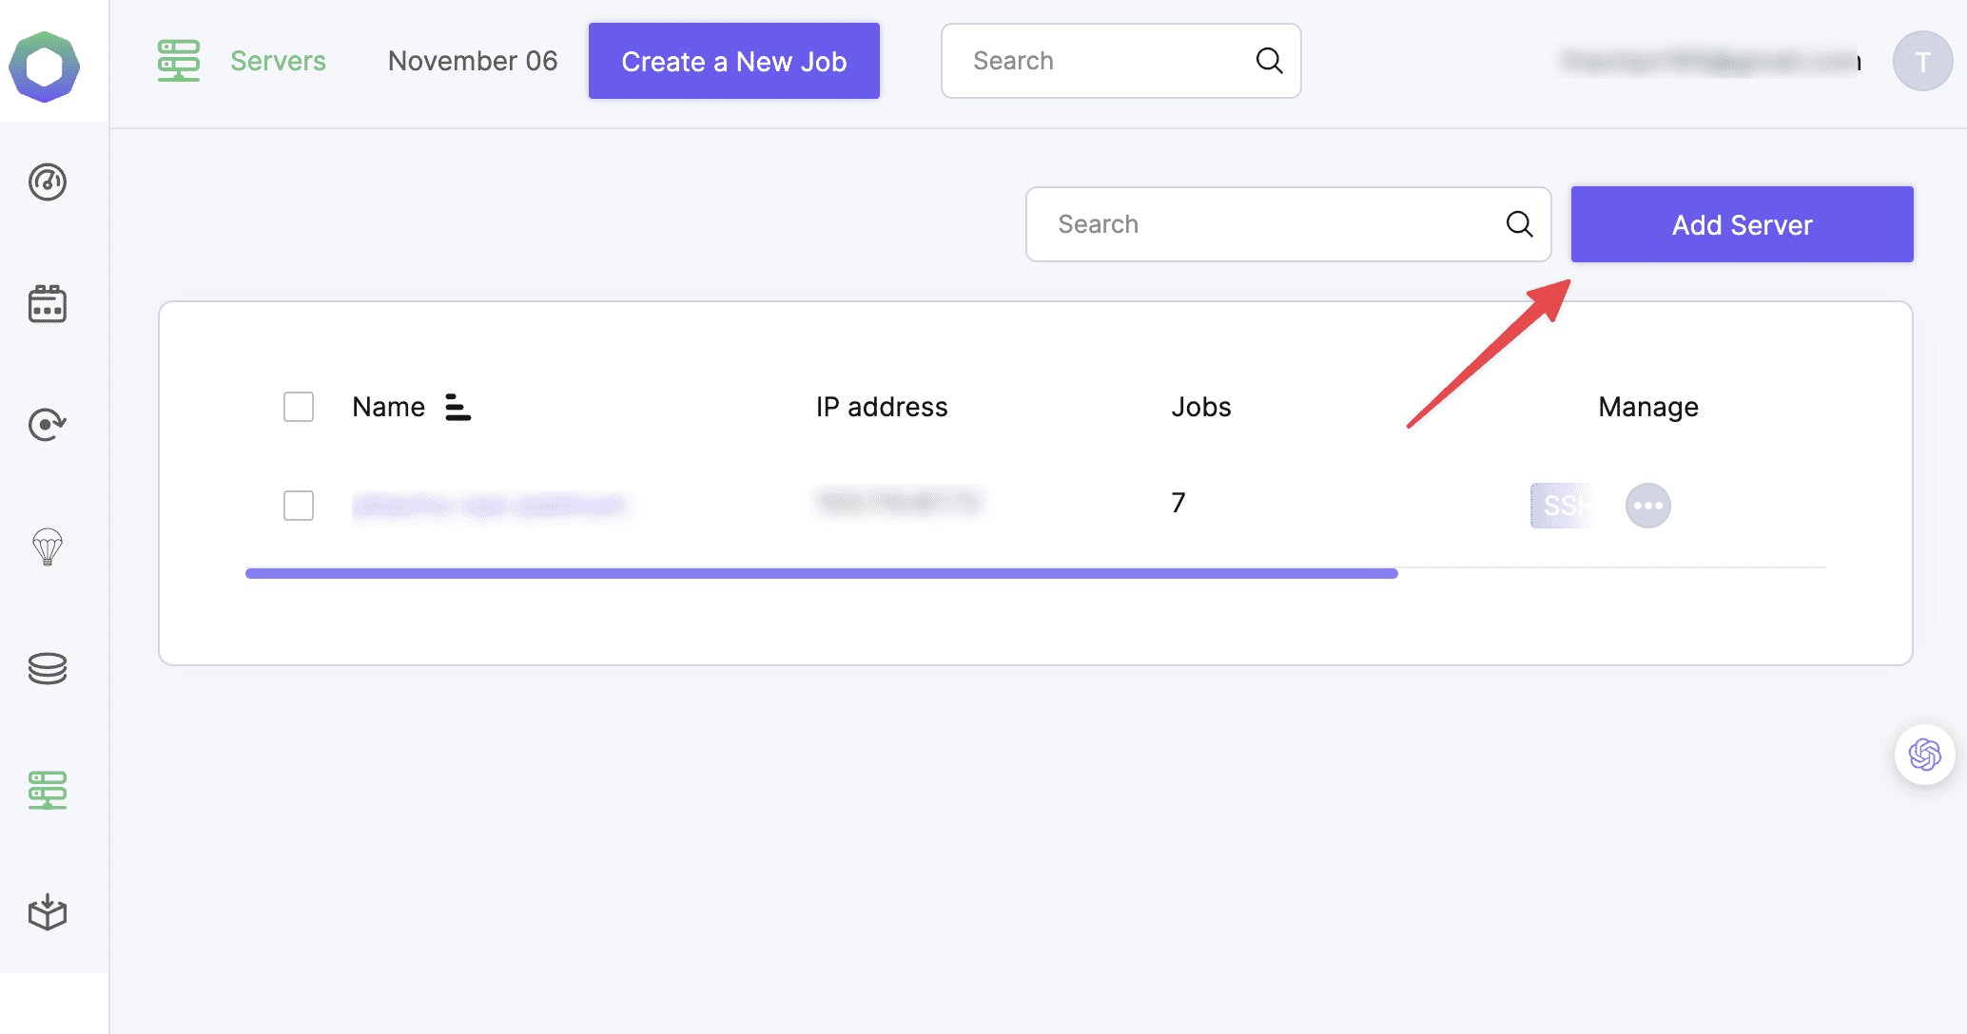1967x1034 pixels.
Task: Click the hexagon app logo
Action: [x=45, y=67]
